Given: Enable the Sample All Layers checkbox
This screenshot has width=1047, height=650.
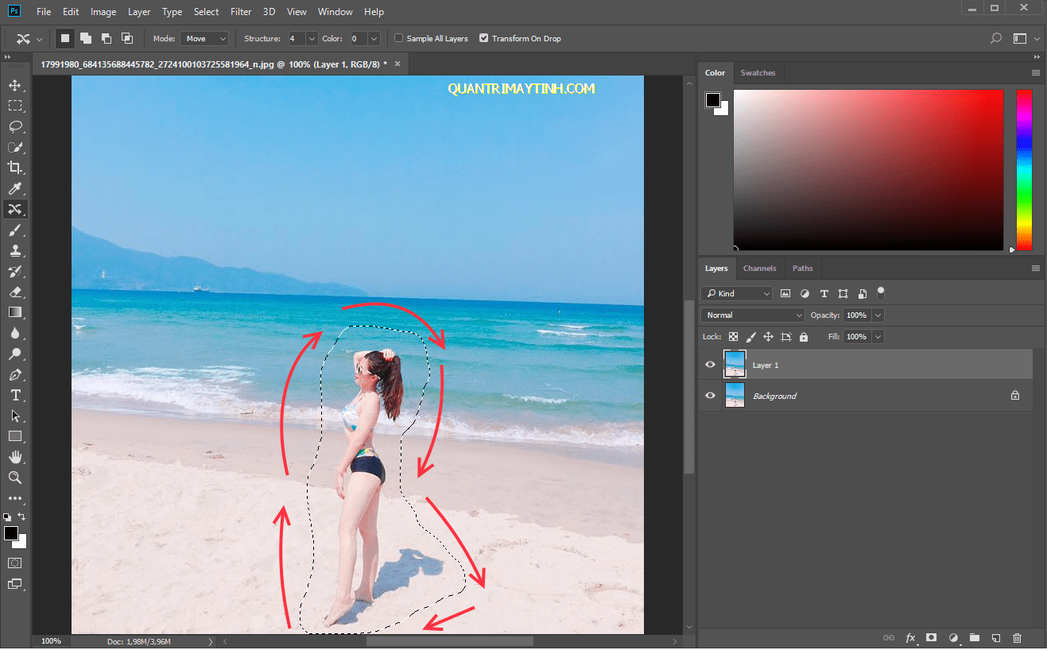Looking at the screenshot, I should tap(397, 38).
